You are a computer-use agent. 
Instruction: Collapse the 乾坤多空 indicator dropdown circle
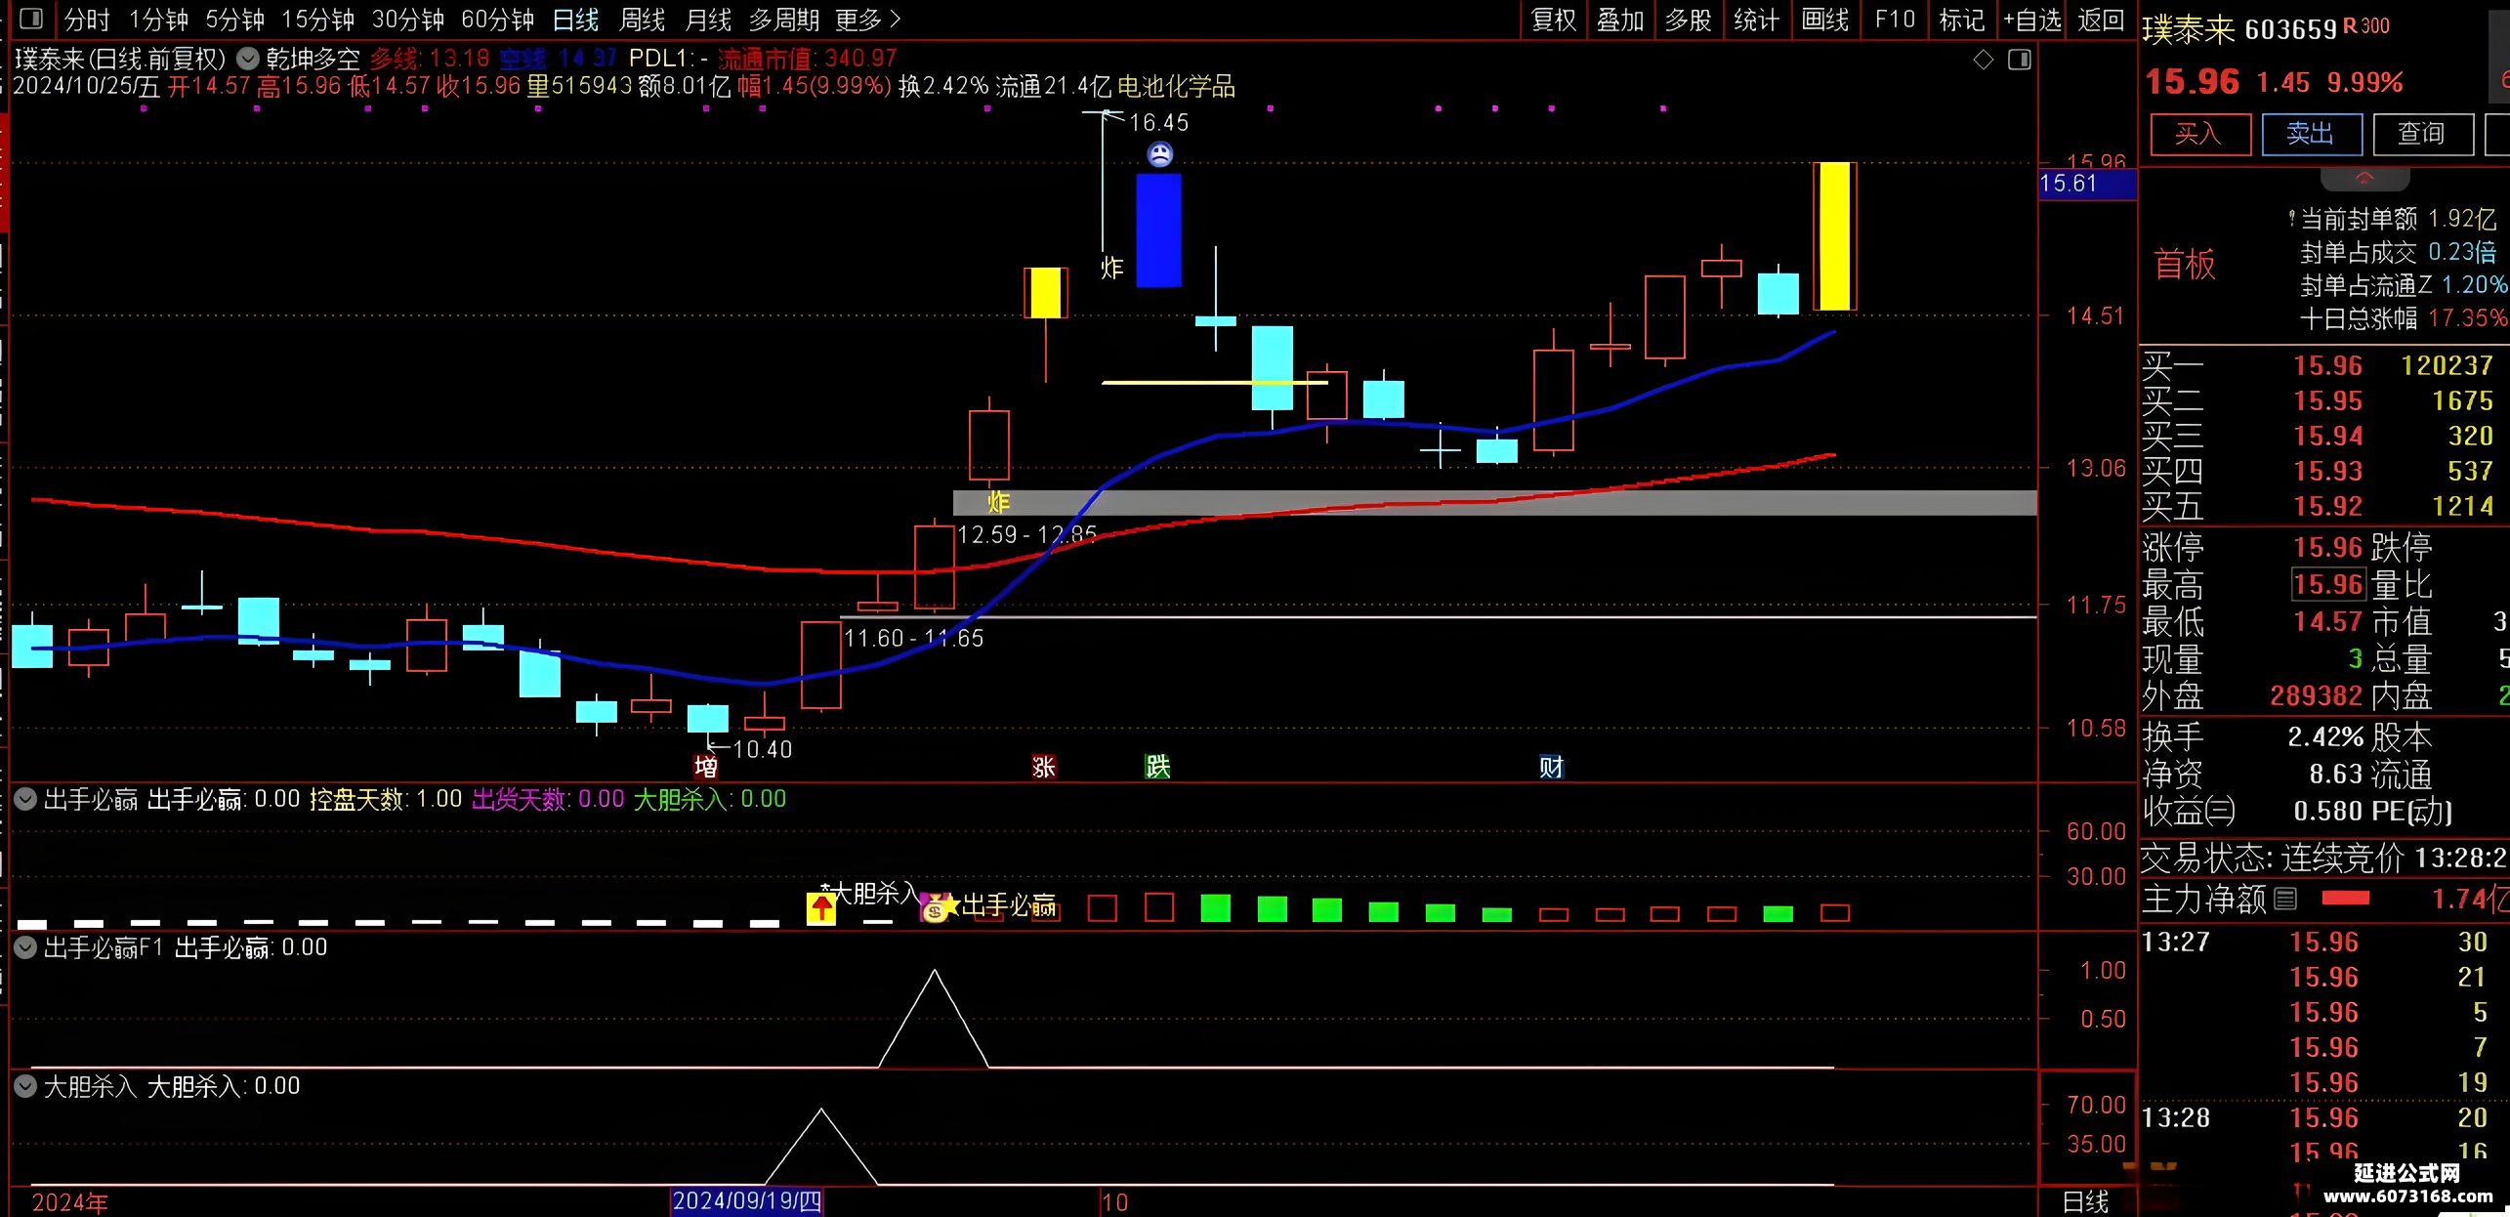pos(249,59)
